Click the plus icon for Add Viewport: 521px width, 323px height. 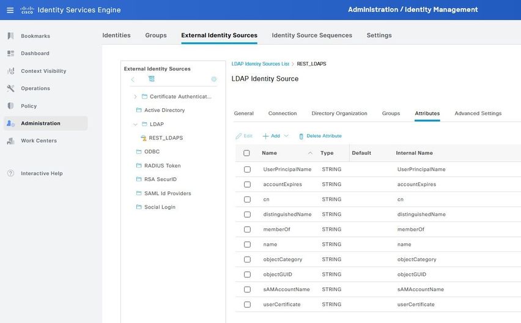pyautogui.click(x=265, y=136)
